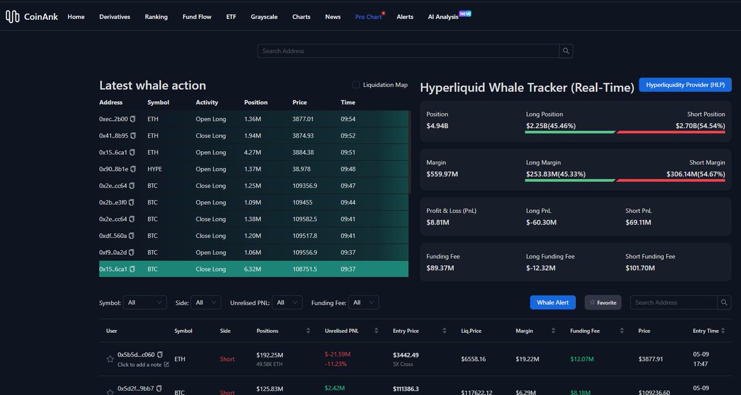Click the whale action list scrollbar
The height and width of the screenshot is (395, 741).
[x=409, y=152]
